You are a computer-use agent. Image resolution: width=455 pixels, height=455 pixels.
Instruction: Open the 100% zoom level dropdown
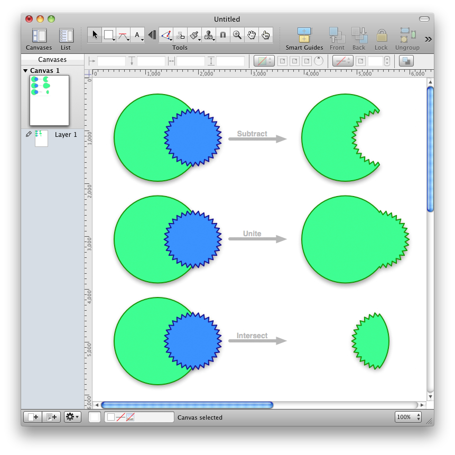coord(408,417)
